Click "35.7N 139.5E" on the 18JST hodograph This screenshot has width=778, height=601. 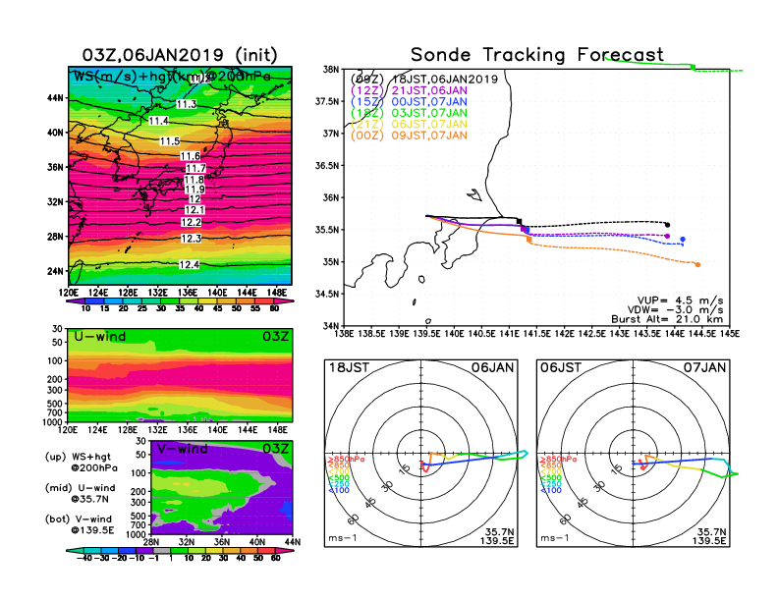[x=497, y=536]
